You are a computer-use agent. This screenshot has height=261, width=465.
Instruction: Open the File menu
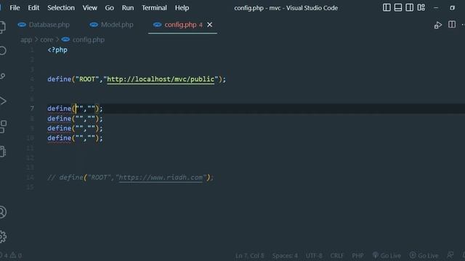click(x=15, y=8)
